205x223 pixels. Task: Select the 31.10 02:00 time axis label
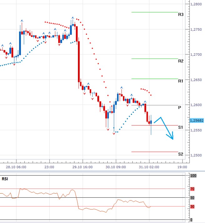pyautogui.click(x=150, y=167)
